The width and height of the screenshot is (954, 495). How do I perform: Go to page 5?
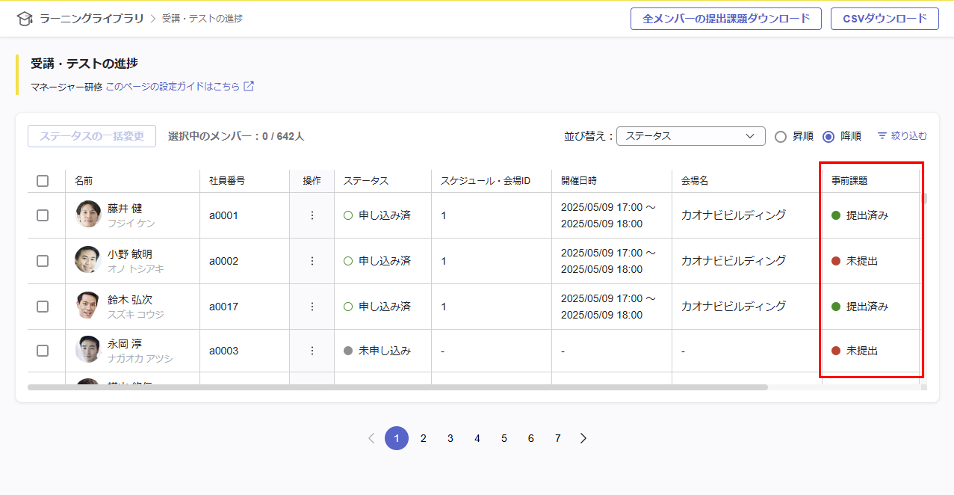click(x=504, y=438)
